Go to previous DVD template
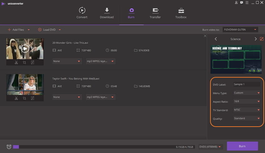 tap(216, 39)
